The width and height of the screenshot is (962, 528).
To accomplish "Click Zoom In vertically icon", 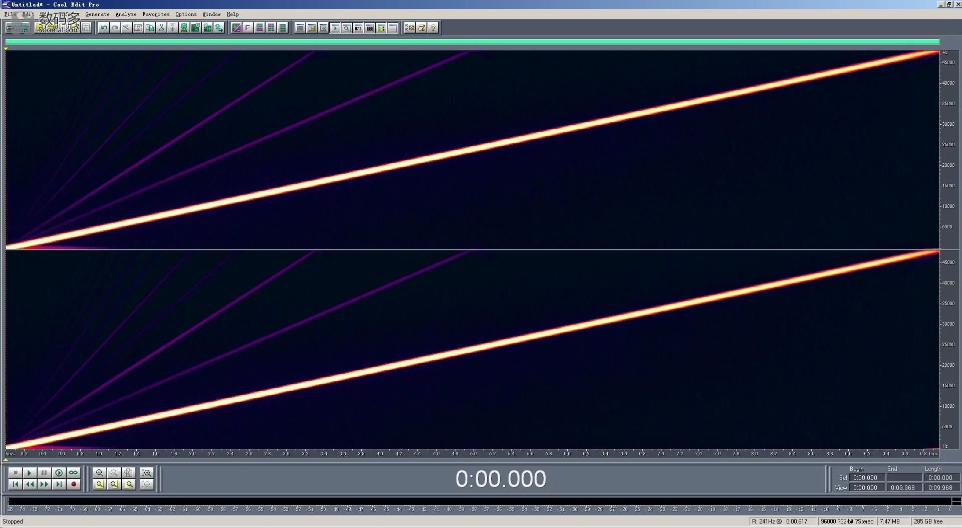I will (x=146, y=472).
